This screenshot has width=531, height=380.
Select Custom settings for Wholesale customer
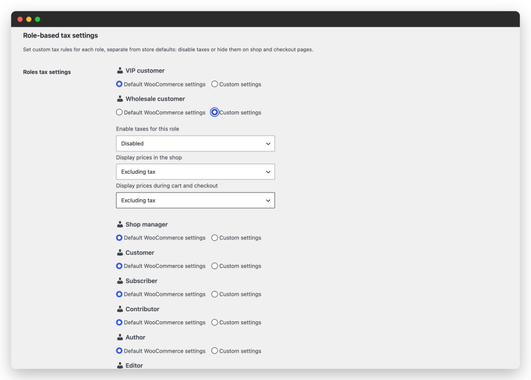point(215,112)
